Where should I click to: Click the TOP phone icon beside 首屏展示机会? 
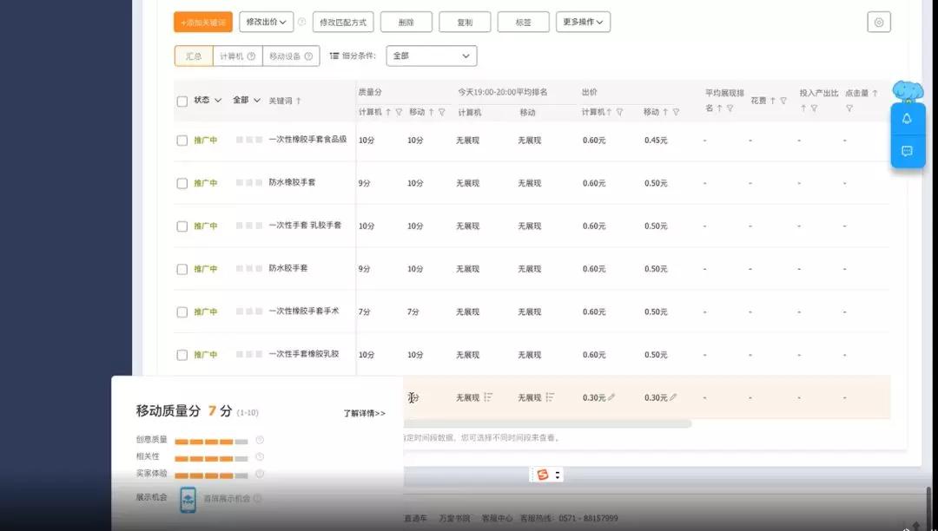coord(188,498)
